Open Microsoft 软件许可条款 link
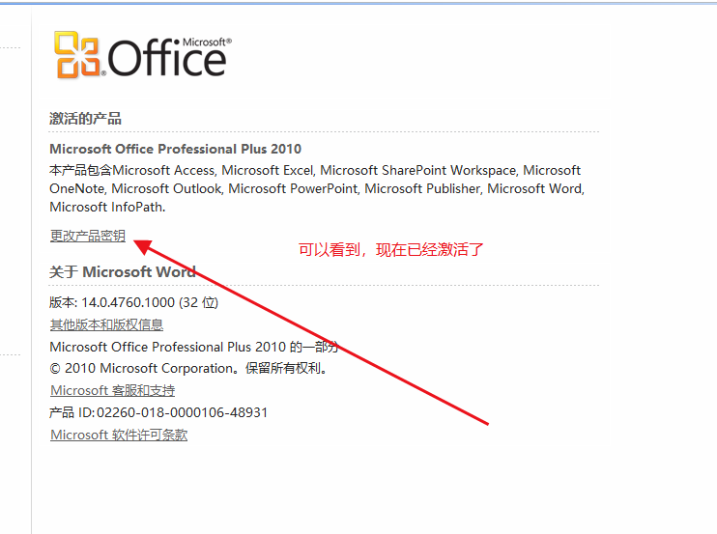 [119, 435]
